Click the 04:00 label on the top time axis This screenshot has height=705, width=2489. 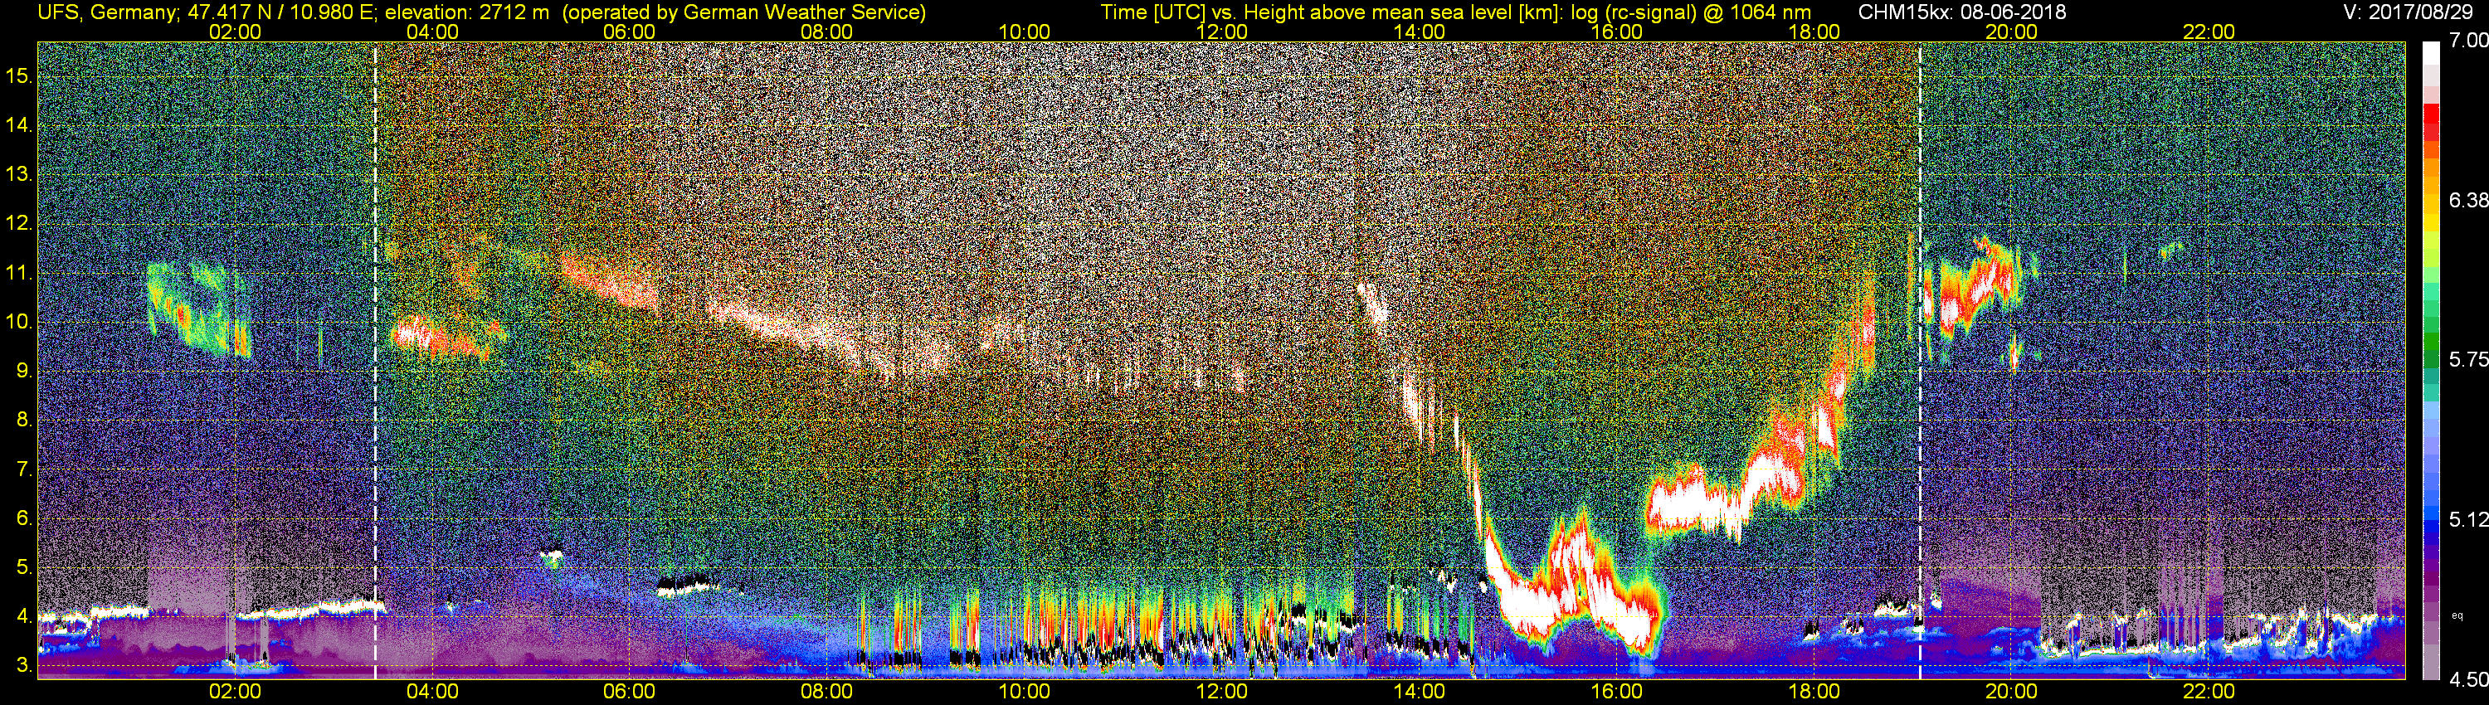pyautogui.click(x=432, y=32)
